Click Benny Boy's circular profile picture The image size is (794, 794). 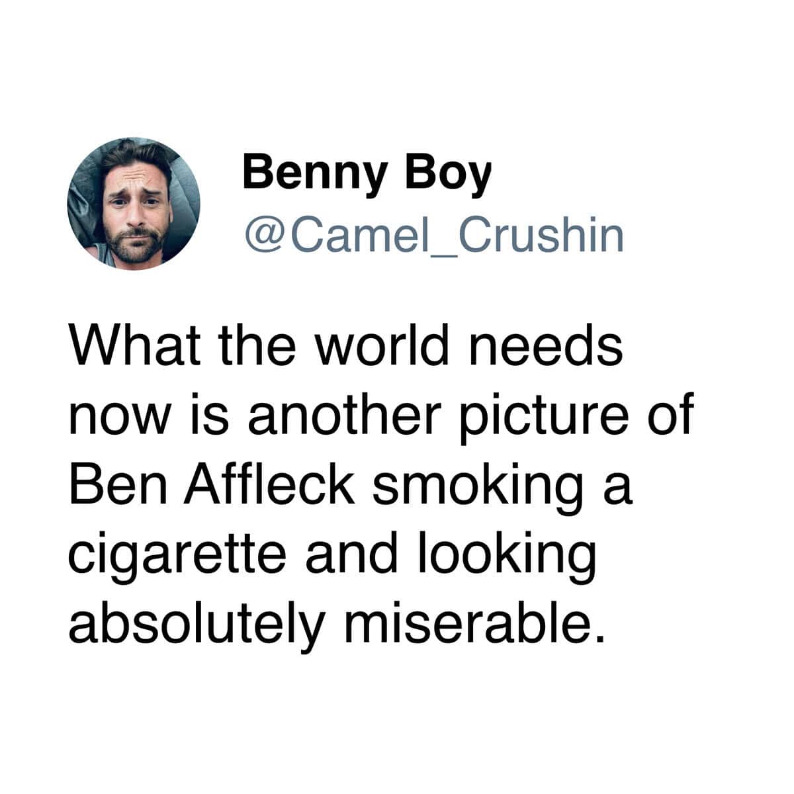point(133,204)
